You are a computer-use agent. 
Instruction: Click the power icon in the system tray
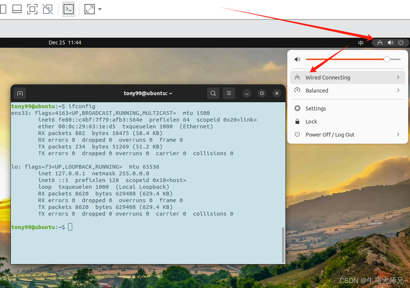tap(401, 43)
